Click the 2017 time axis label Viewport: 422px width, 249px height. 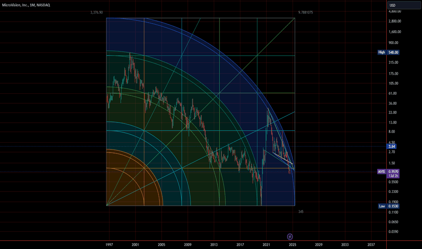(x=240, y=244)
